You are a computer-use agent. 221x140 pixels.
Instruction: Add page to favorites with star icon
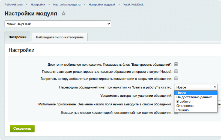[64, 14]
